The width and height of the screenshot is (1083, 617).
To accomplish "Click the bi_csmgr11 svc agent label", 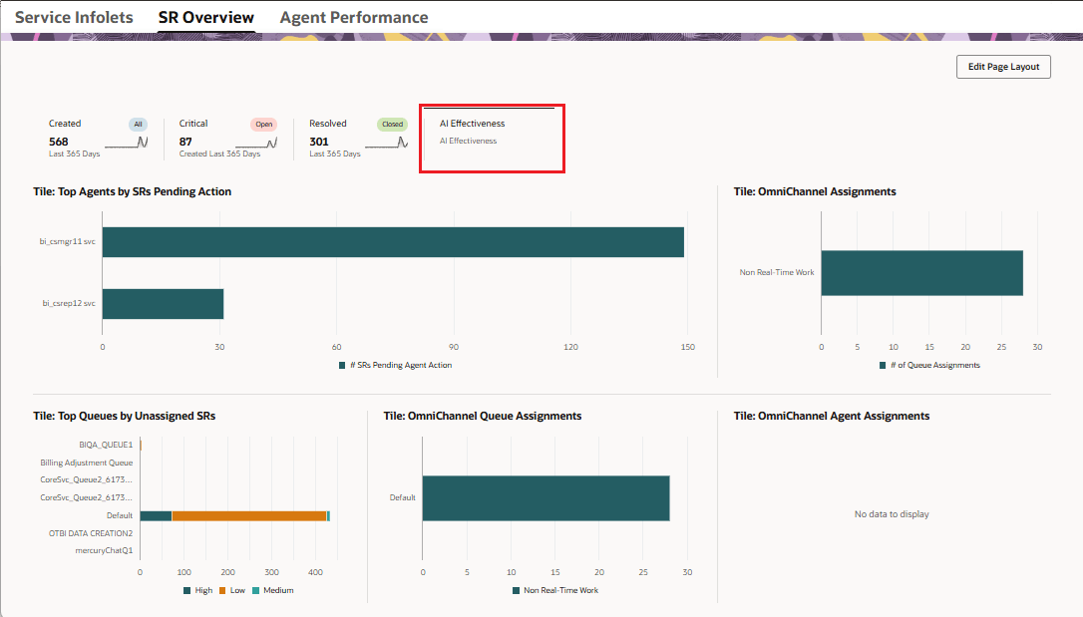I will pos(67,241).
